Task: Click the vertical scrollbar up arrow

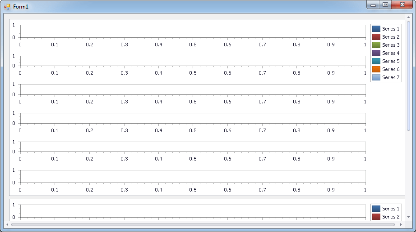Action: [409, 17]
